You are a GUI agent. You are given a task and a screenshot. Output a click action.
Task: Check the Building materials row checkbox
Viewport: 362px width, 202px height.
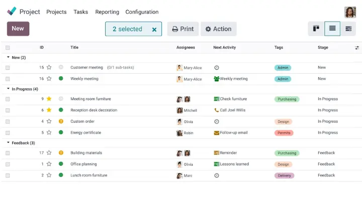click(8, 153)
